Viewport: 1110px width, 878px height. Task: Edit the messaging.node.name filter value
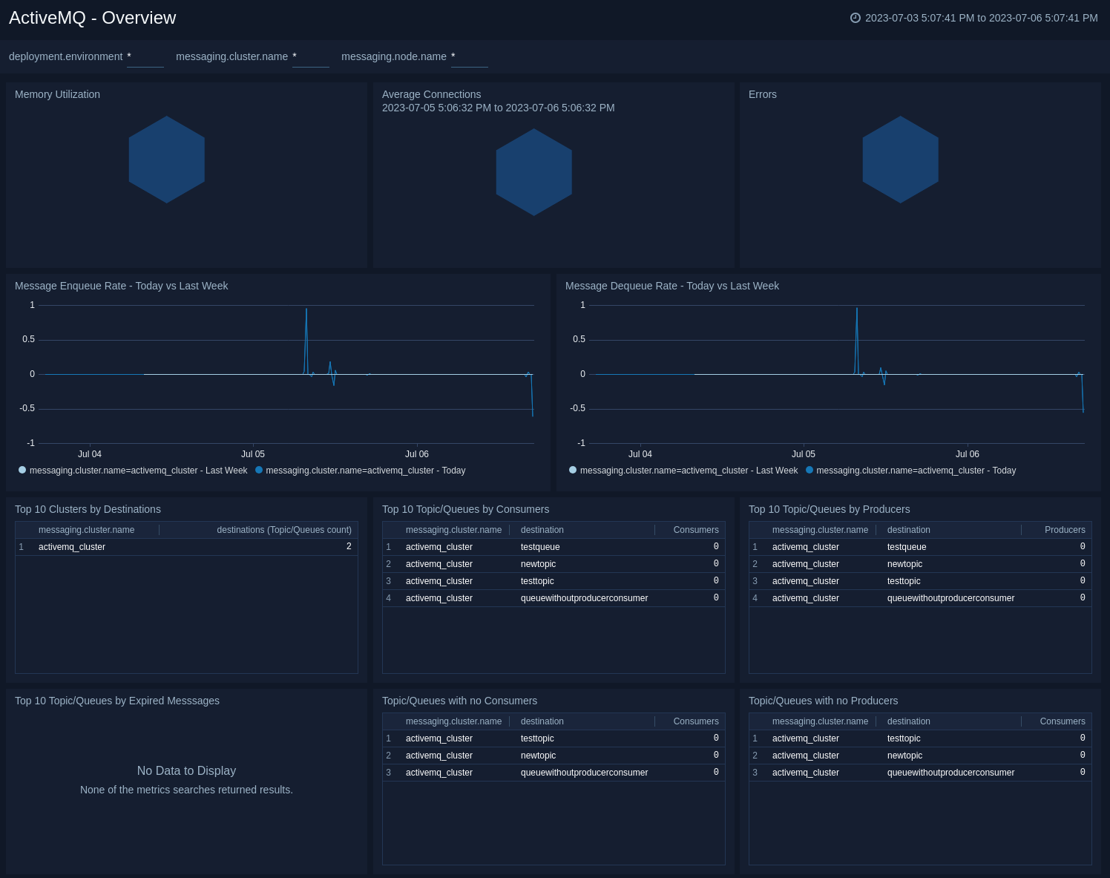pyautogui.click(x=470, y=57)
